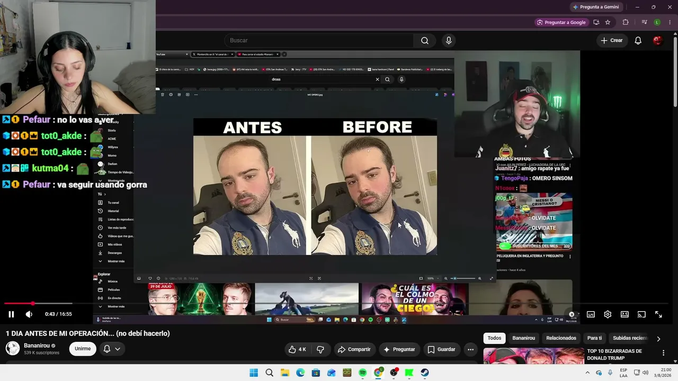The width and height of the screenshot is (678, 381).
Task: Select the Relacionados filter chip
Action: point(561,338)
